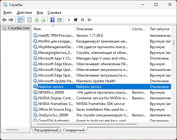The width and height of the screenshot is (177, 140).
Task: Open the Действие menu
Action: coord(25,13)
